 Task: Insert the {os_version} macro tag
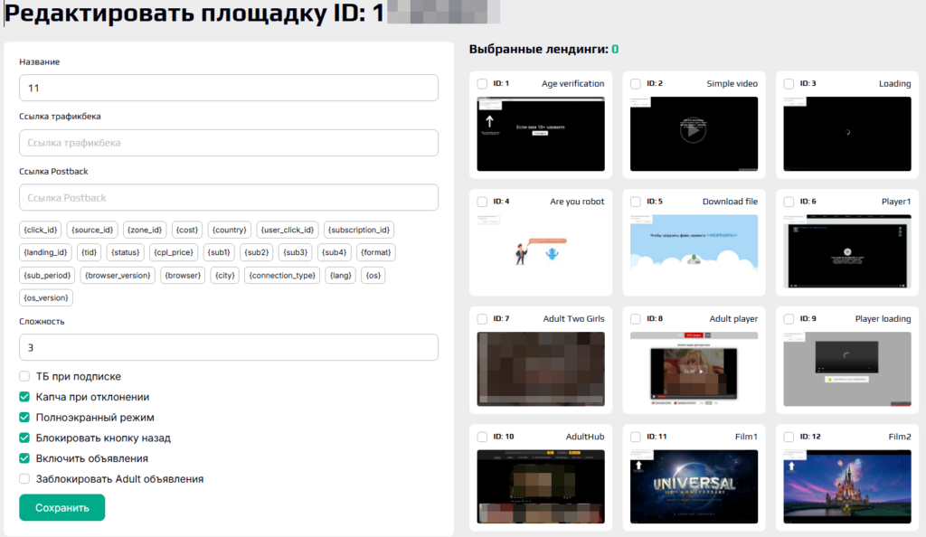coord(46,297)
